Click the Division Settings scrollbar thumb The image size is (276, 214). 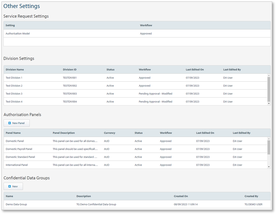(269, 89)
